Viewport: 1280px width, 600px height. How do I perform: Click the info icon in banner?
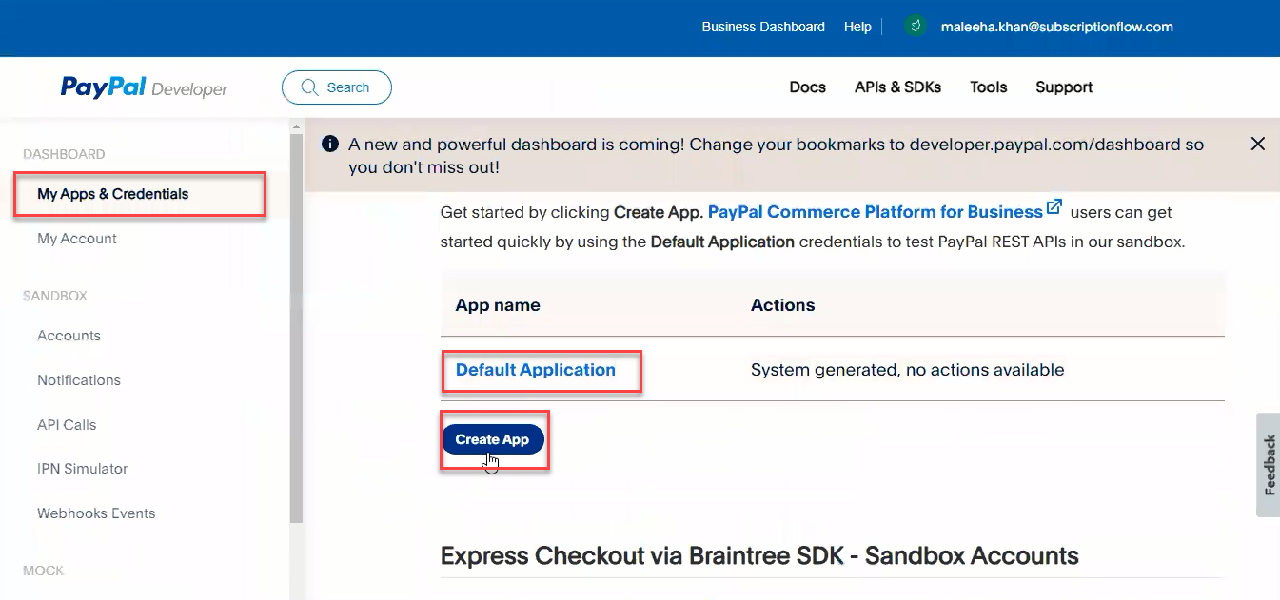(330, 144)
